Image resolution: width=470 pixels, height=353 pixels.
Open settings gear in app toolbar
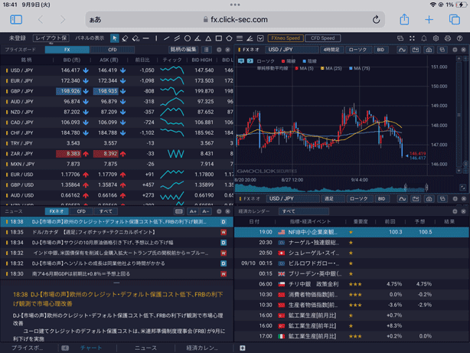436,38
